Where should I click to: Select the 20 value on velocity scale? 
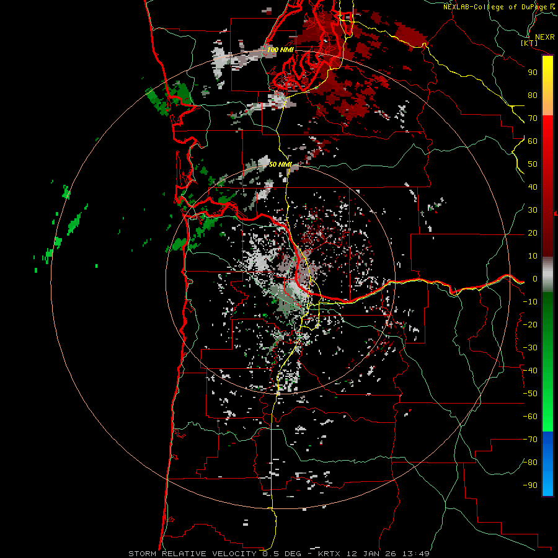point(533,232)
